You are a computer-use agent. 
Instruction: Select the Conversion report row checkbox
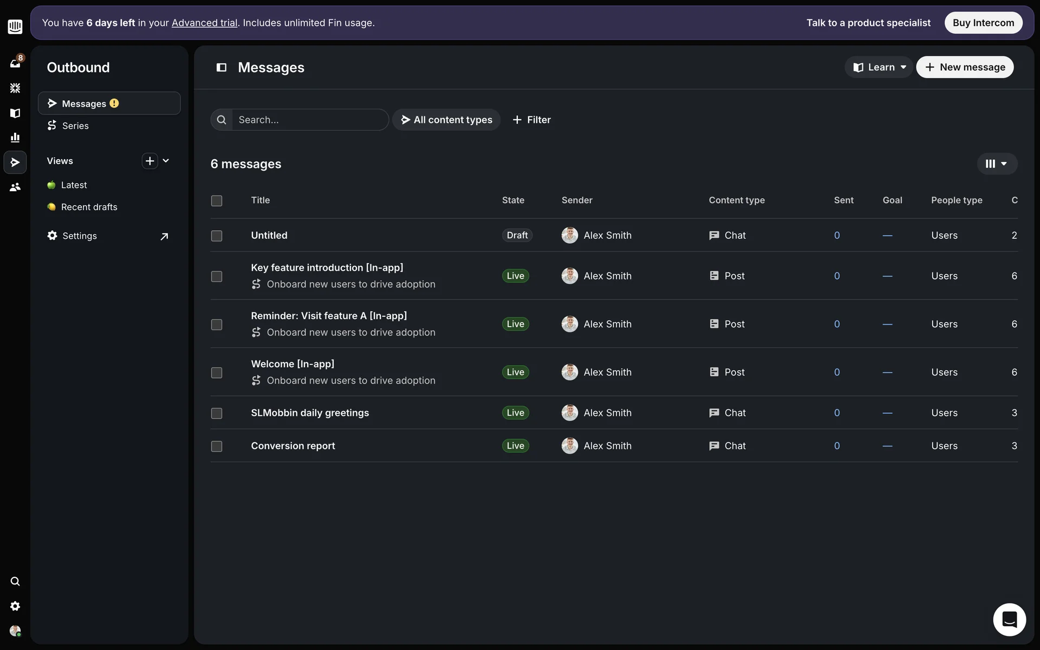(217, 446)
